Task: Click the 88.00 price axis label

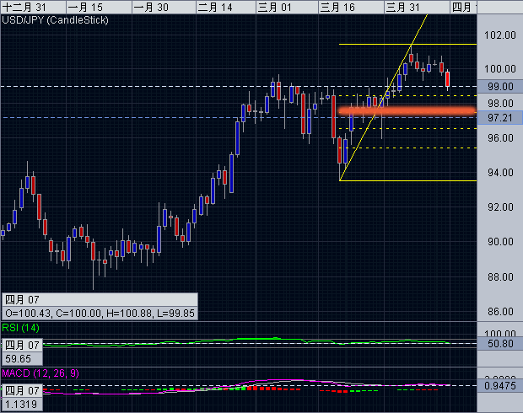Action: point(499,276)
